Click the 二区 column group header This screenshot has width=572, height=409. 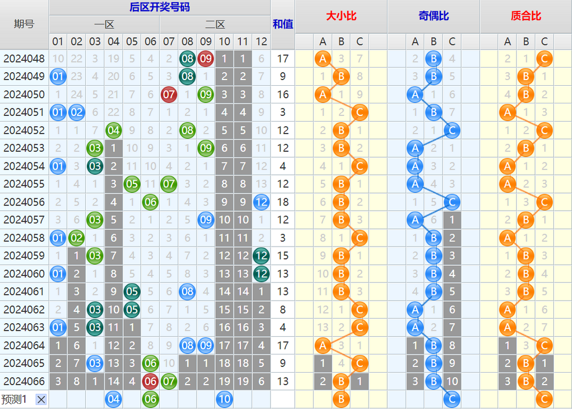[215, 24]
